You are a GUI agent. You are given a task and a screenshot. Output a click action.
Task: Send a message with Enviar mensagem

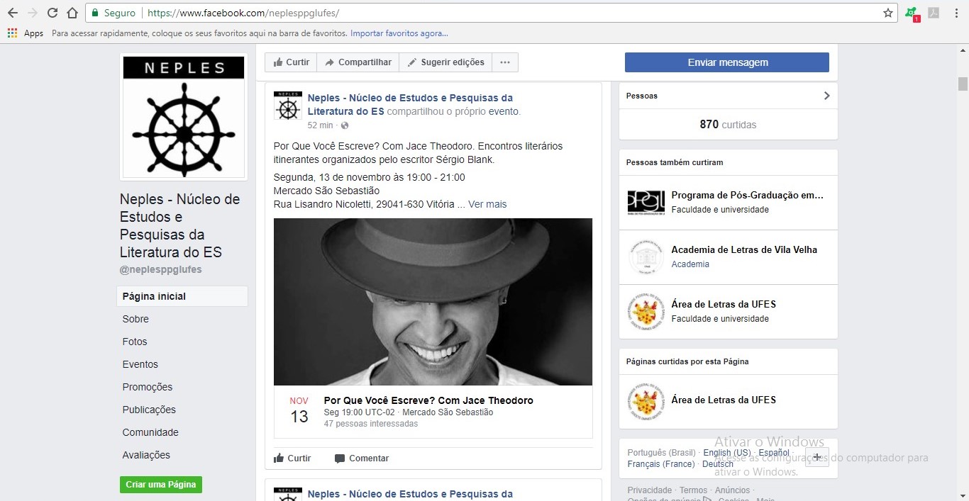click(727, 62)
